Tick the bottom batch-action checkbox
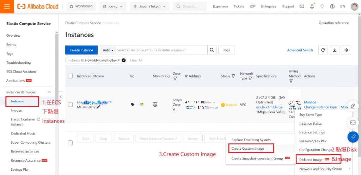361x175 pixels. pyautogui.click(x=71, y=143)
